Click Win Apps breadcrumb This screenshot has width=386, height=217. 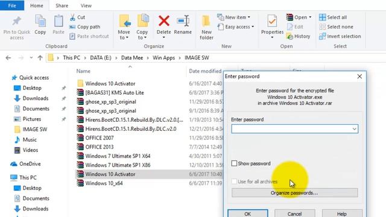pyautogui.click(x=163, y=58)
